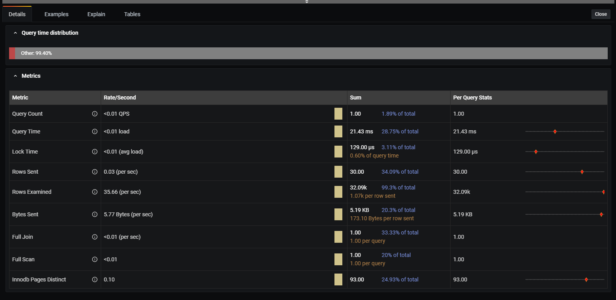
Task: Click Rows Examined rate sparkline bar
Action: pyautogui.click(x=338, y=192)
